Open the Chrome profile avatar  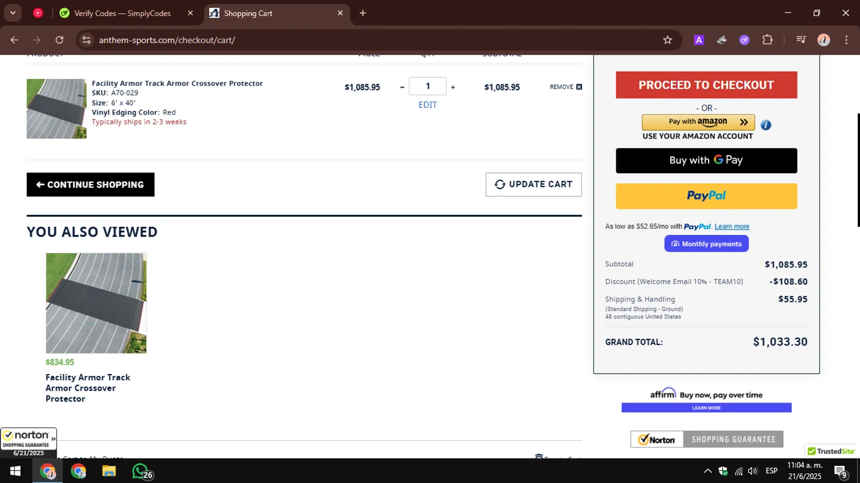point(824,40)
